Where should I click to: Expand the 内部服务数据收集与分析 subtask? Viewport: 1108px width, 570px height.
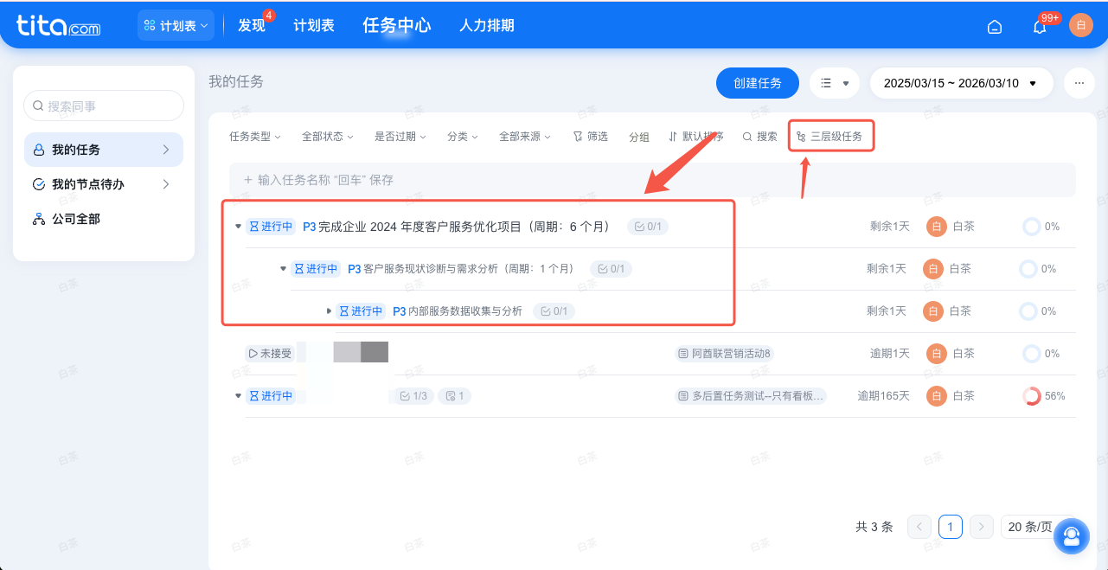click(x=329, y=311)
